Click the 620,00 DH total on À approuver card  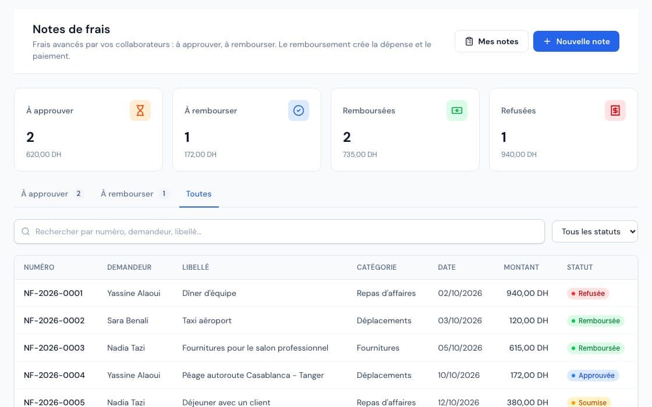point(44,155)
